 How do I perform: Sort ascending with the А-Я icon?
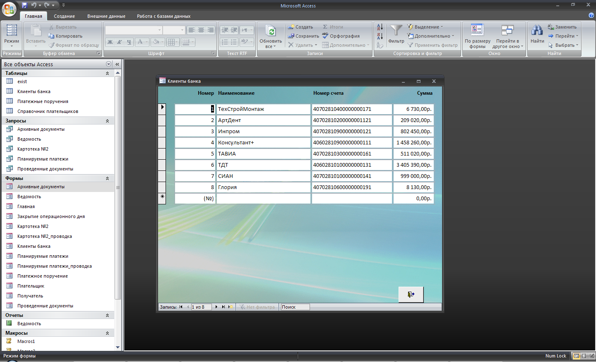pyautogui.click(x=380, y=27)
